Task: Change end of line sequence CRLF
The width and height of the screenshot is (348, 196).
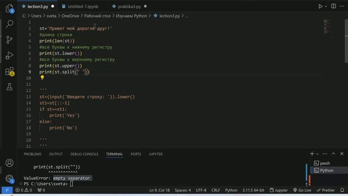Action: coord(215,190)
